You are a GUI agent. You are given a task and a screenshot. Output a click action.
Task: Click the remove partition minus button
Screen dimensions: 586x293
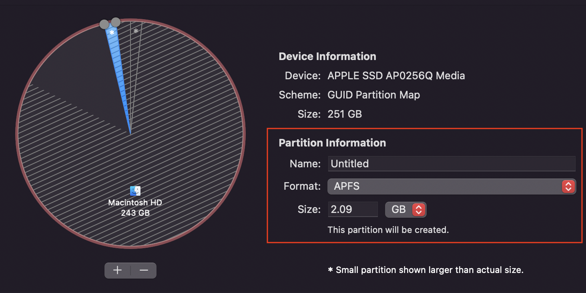tap(144, 271)
